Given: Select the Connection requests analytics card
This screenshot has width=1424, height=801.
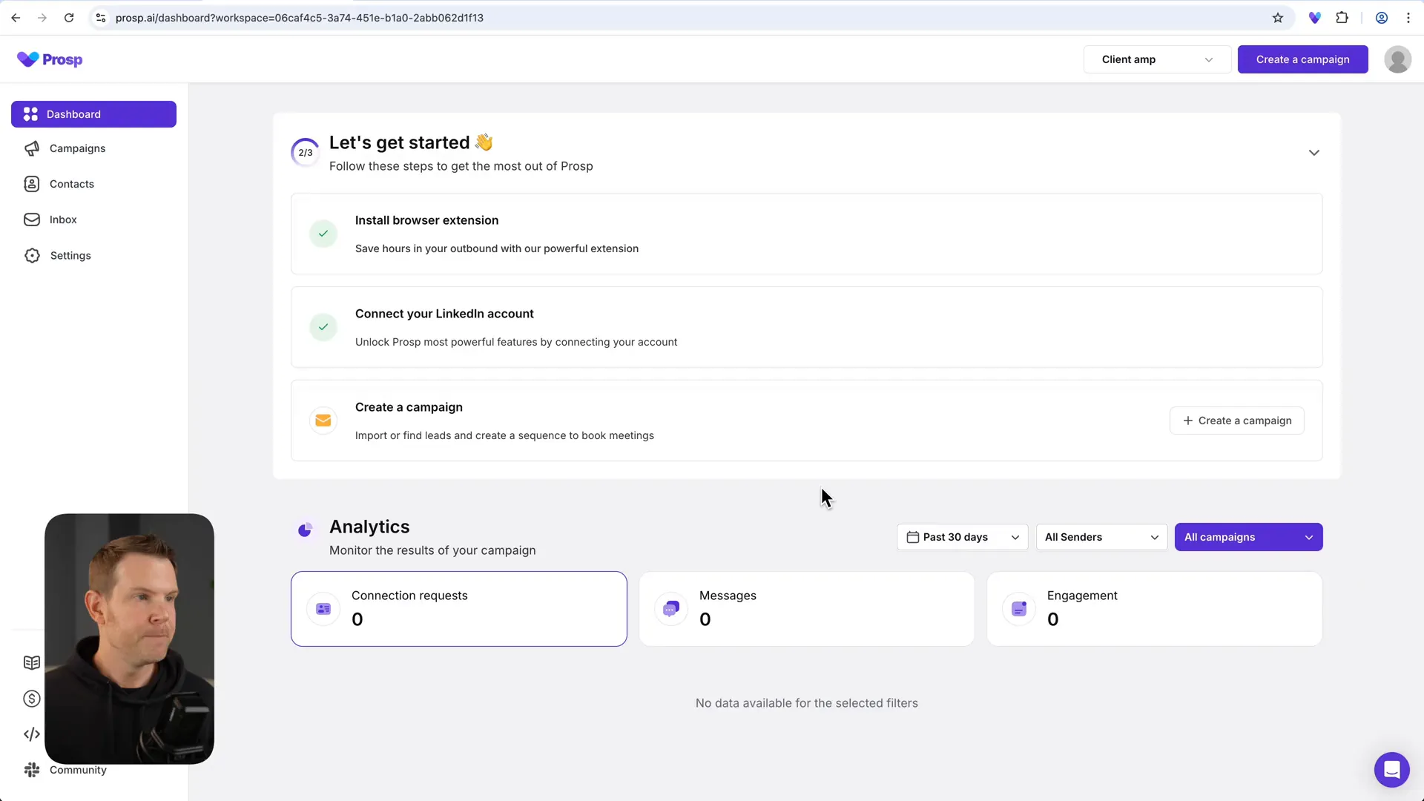Looking at the screenshot, I should point(458,609).
